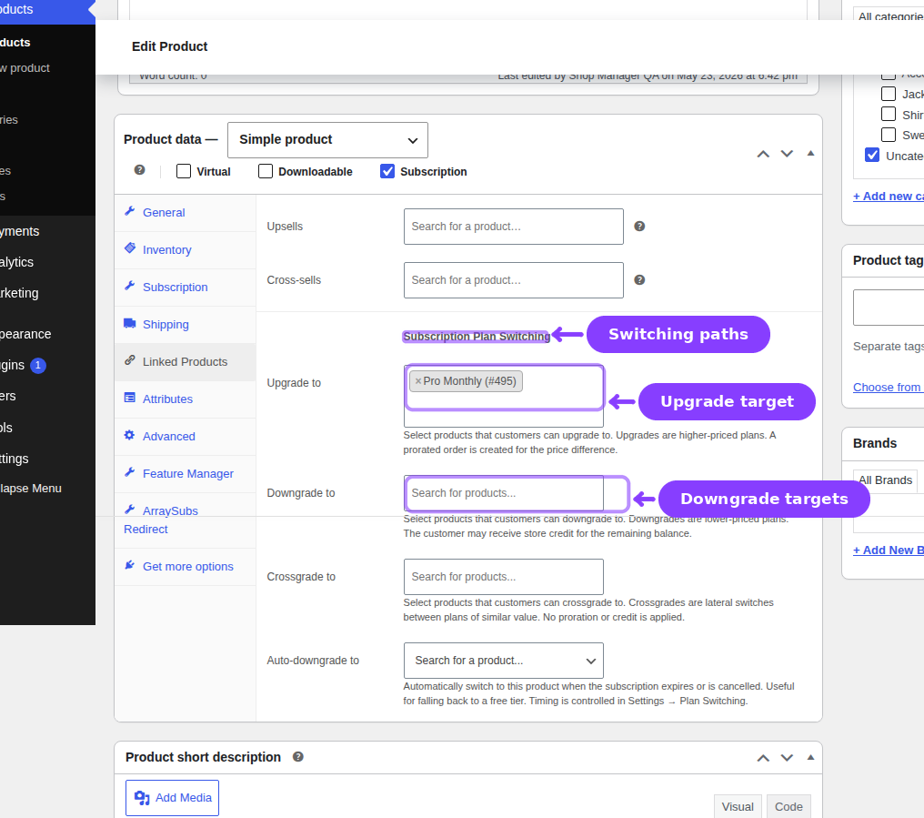Click Add New Brand link

pyautogui.click(x=889, y=550)
